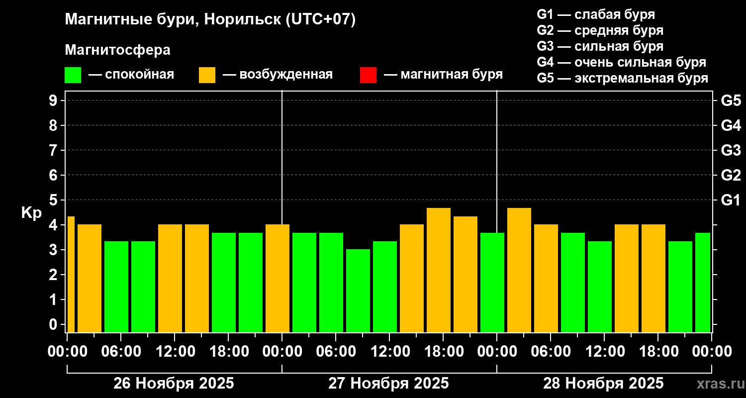Click the green bar spanning midnight 27–28 Ноября
The width and height of the screenshot is (746, 398).
[x=492, y=282]
